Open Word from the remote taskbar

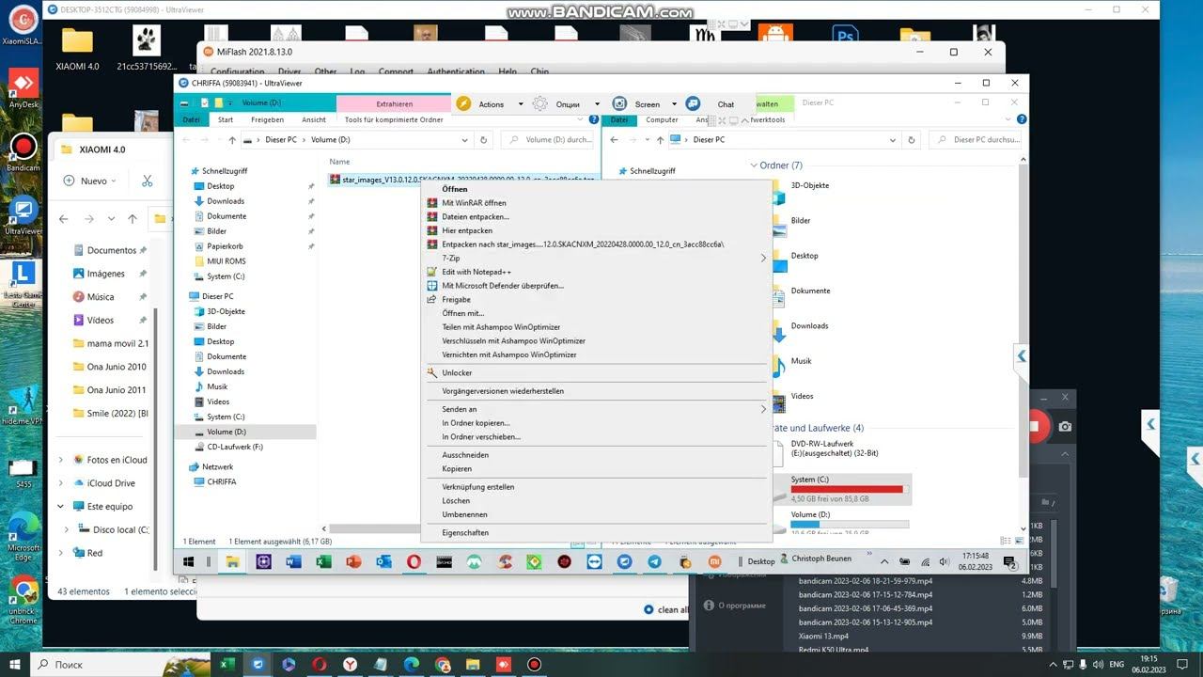click(x=292, y=561)
